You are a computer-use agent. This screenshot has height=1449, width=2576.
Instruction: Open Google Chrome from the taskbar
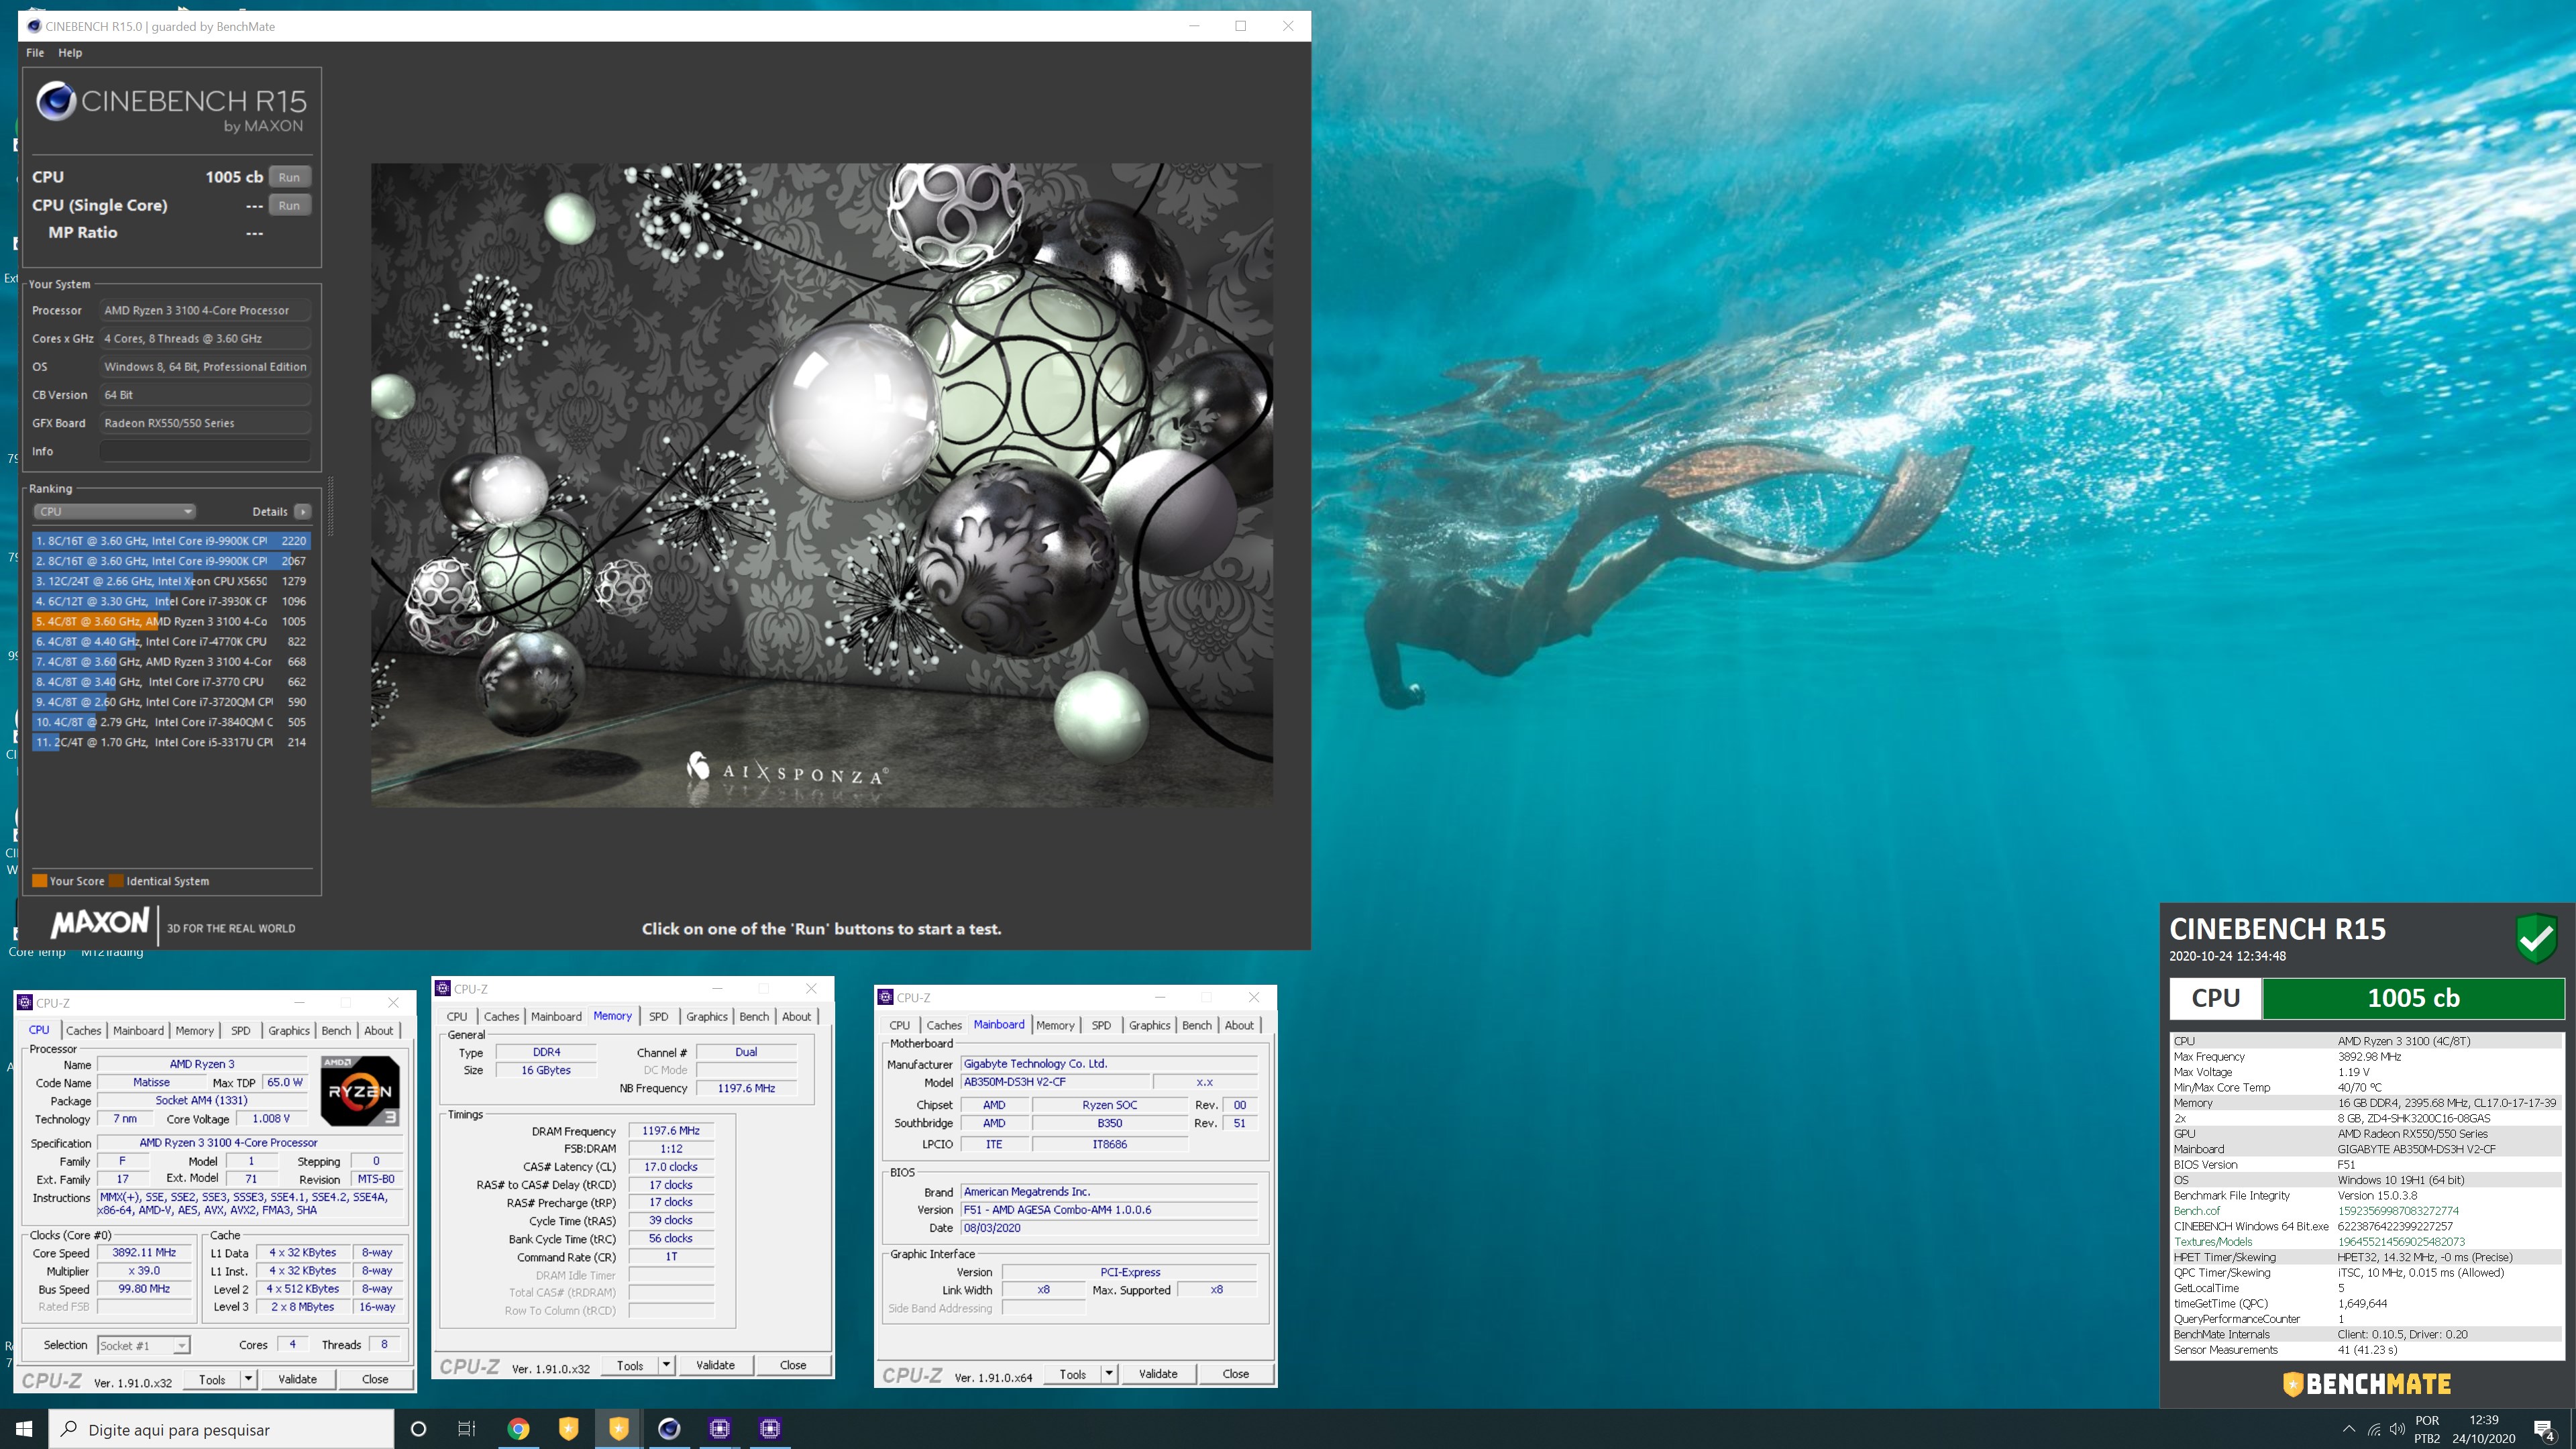[518, 1429]
